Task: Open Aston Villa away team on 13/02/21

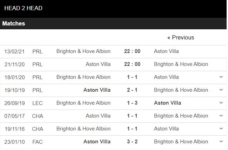Action: click(166, 51)
